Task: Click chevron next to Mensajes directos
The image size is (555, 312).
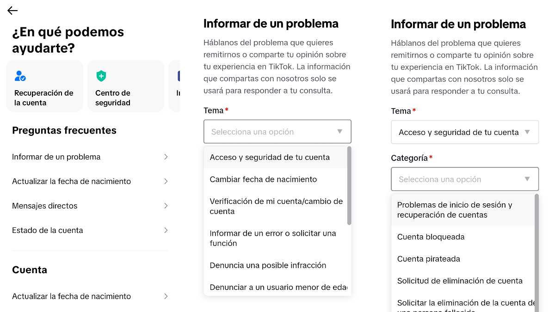Action: [166, 206]
